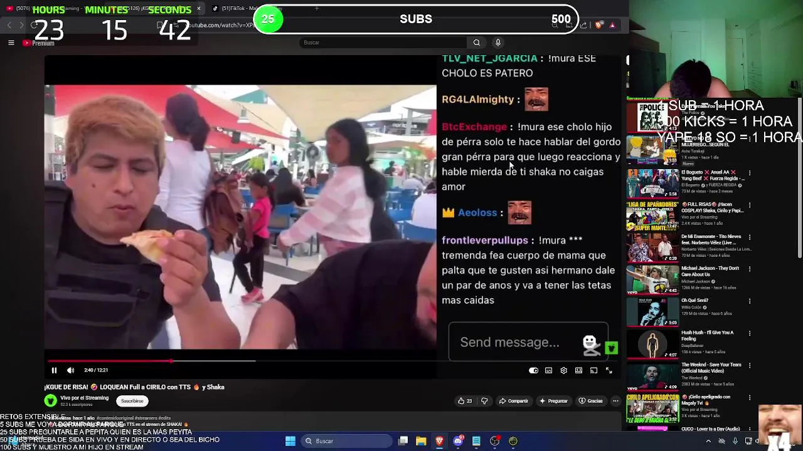803x451 pixels.
Task: Open The Weeknd Save Your Tears video
Action: (711, 368)
